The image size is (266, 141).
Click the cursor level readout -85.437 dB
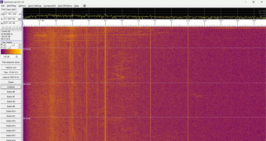point(6,37)
